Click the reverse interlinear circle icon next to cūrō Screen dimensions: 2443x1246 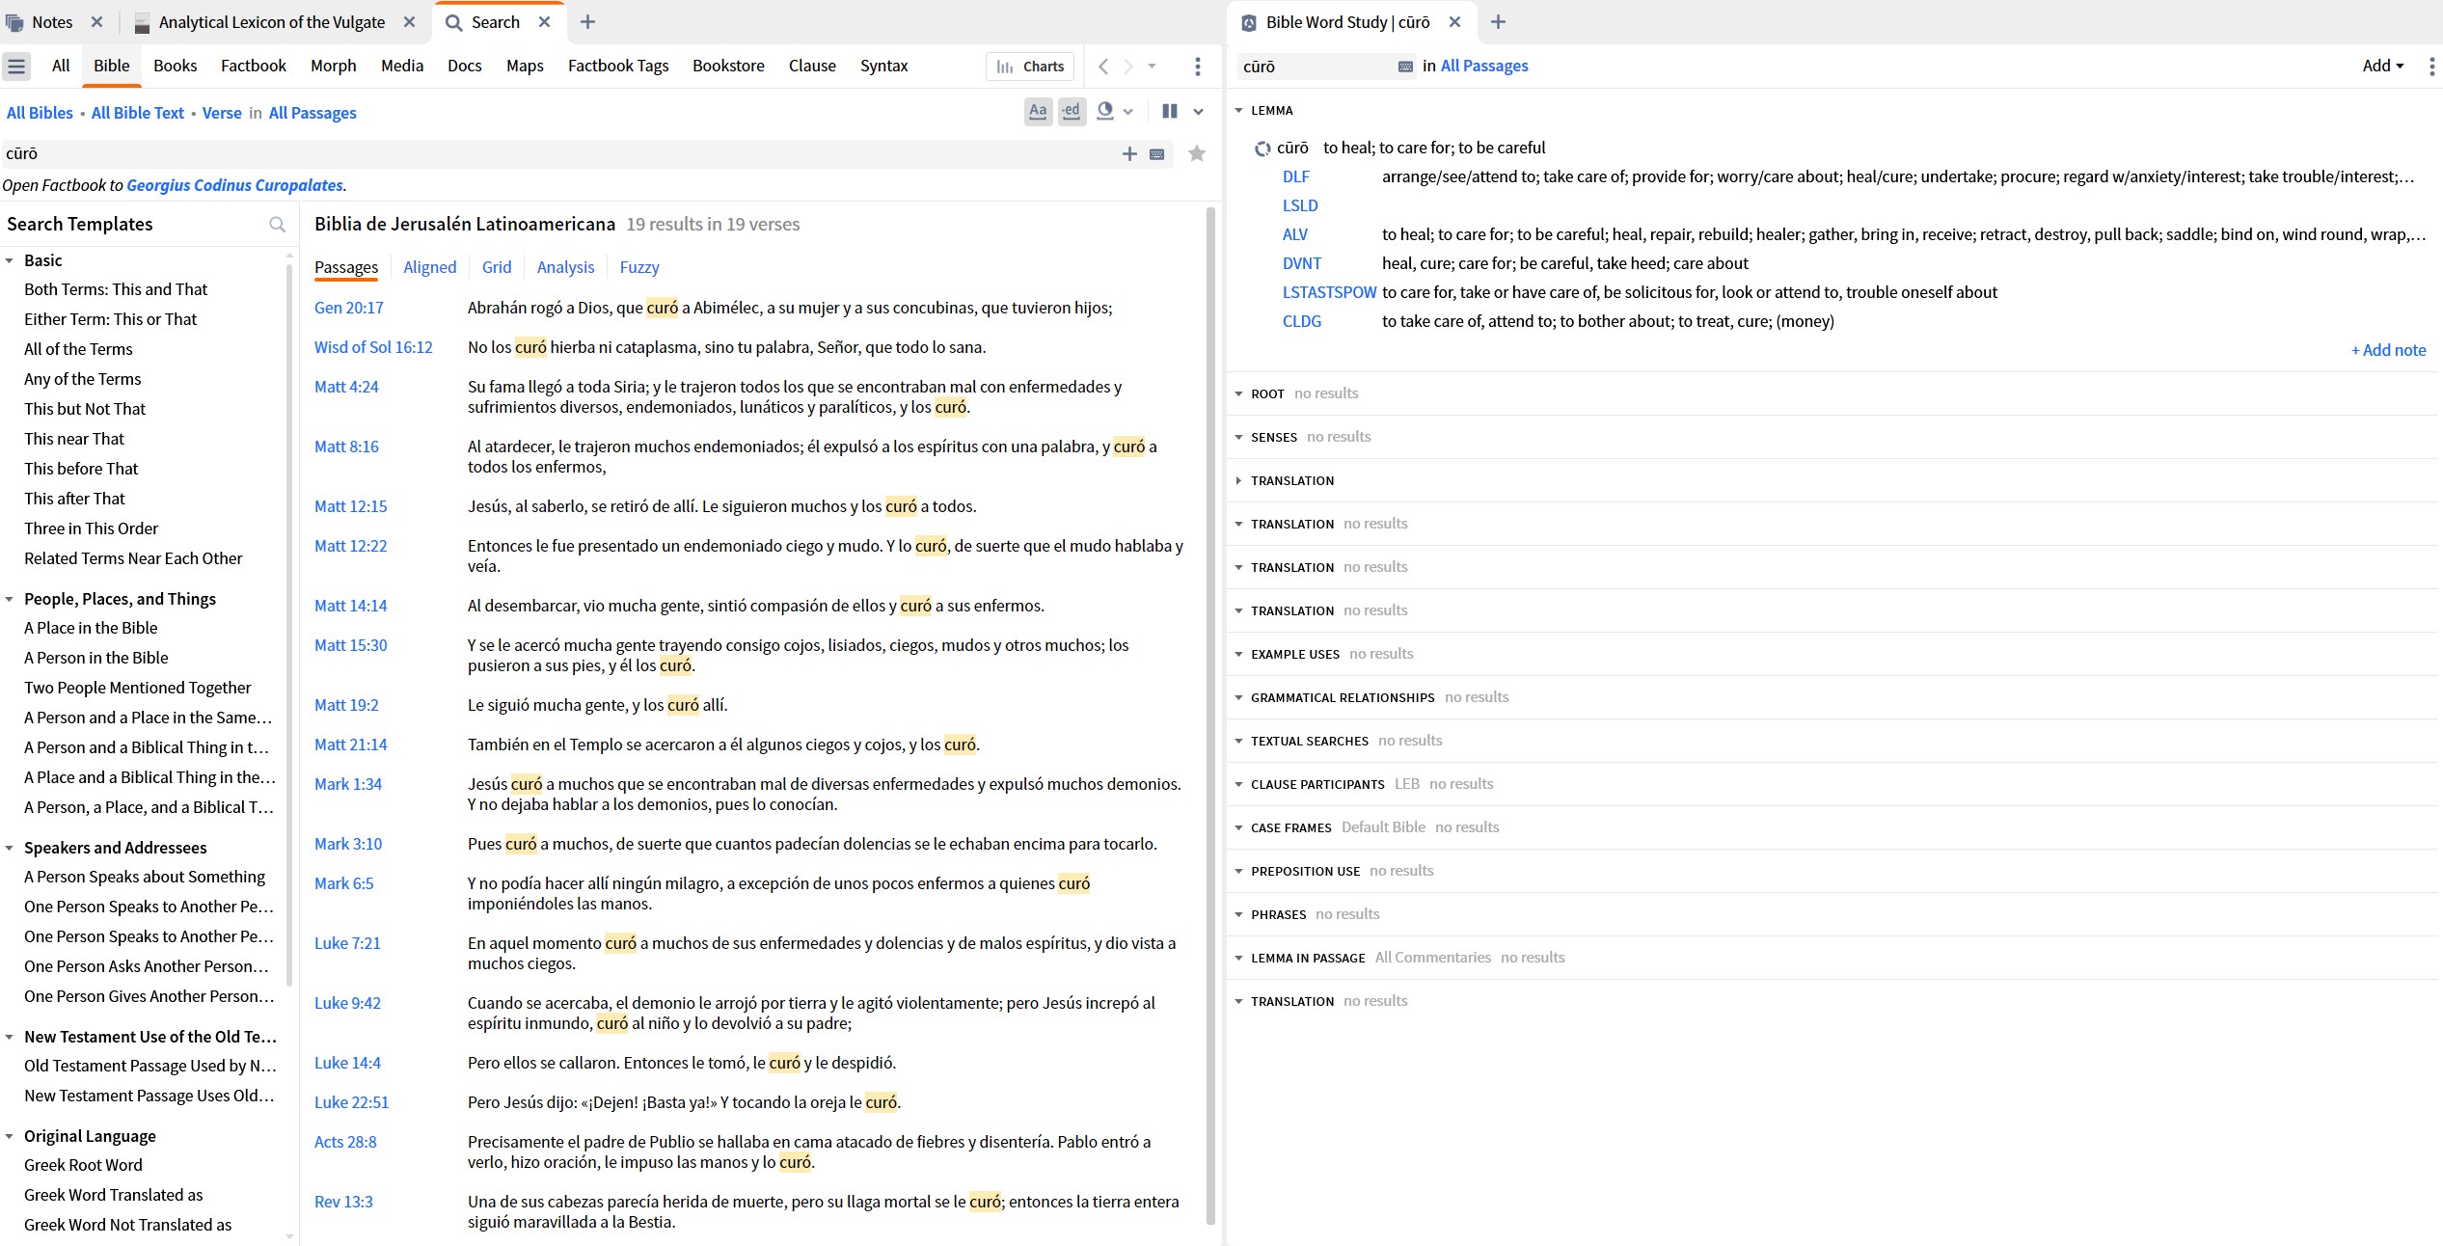pyautogui.click(x=1262, y=148)
